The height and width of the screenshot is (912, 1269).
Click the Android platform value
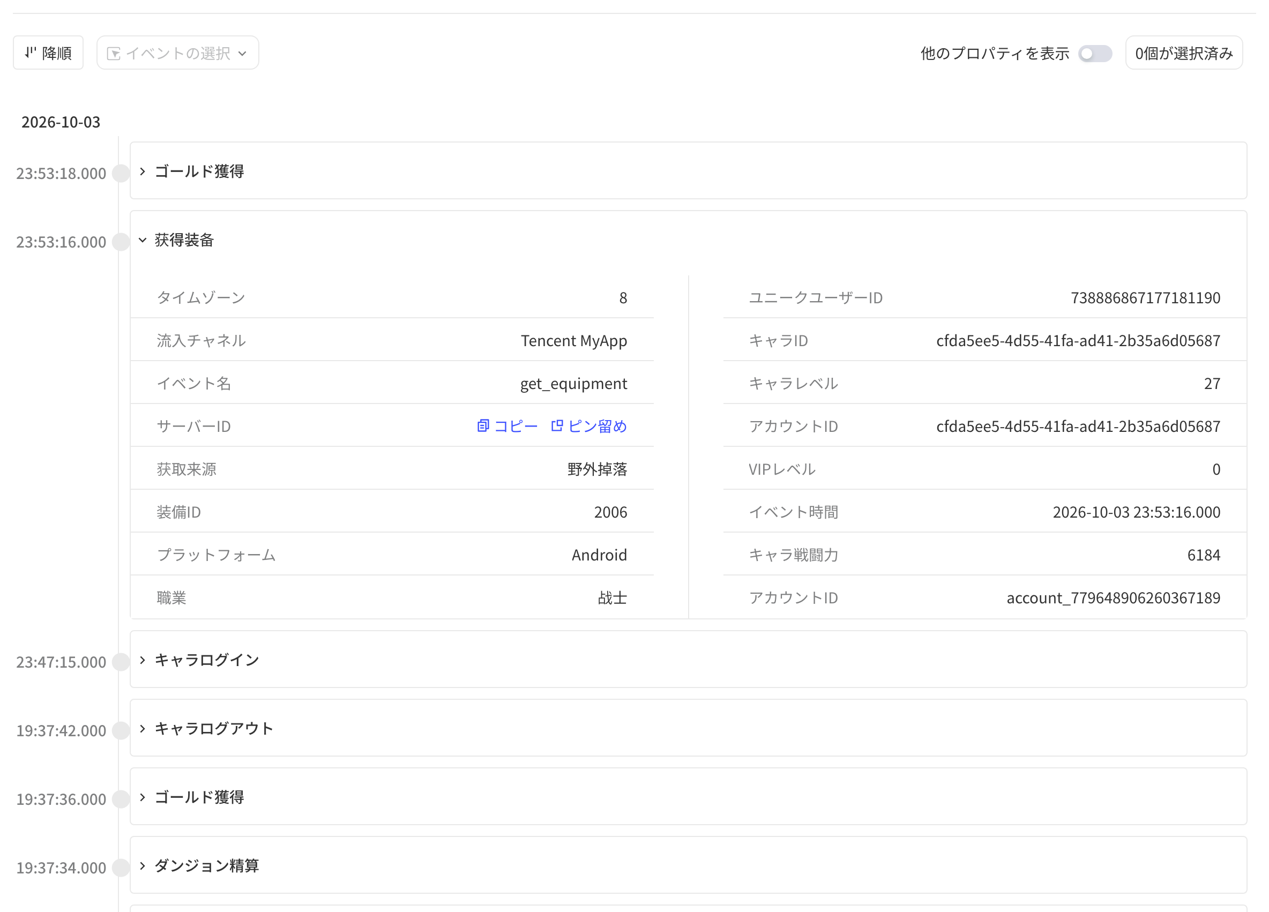click(599, 555)
